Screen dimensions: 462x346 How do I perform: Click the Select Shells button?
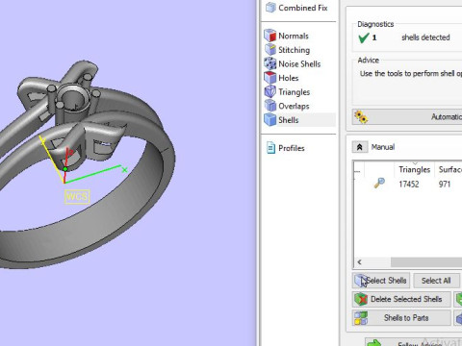381,281
